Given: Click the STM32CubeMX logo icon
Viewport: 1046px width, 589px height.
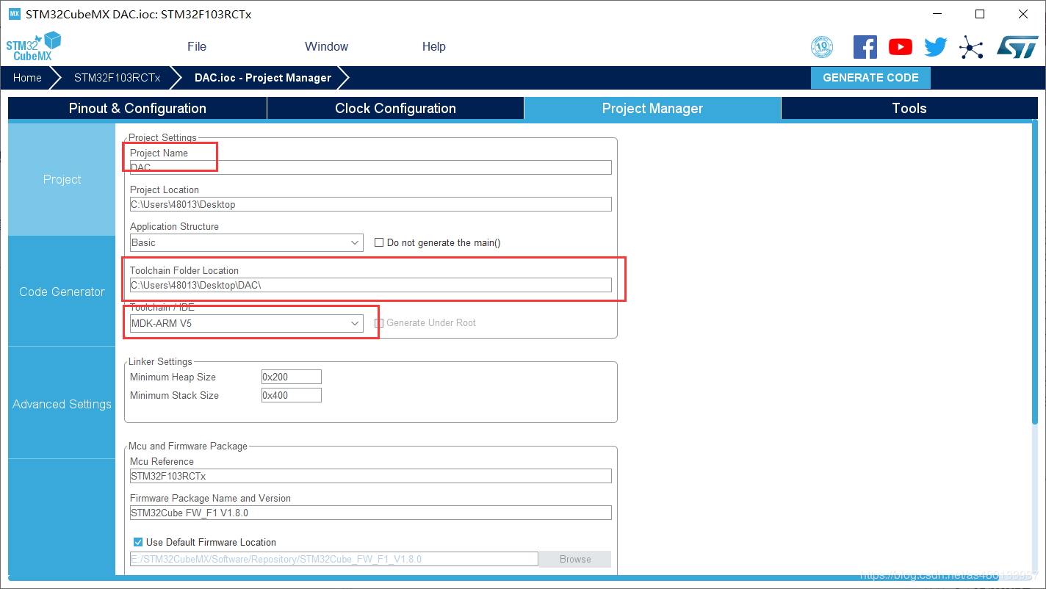Looking at the screenshot, I should [34, 46].
